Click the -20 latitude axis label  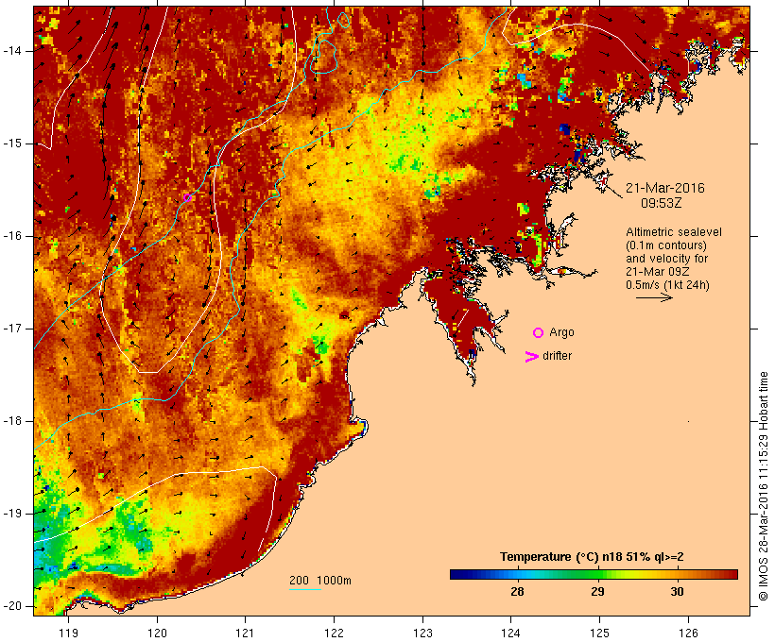coord(12,606)
